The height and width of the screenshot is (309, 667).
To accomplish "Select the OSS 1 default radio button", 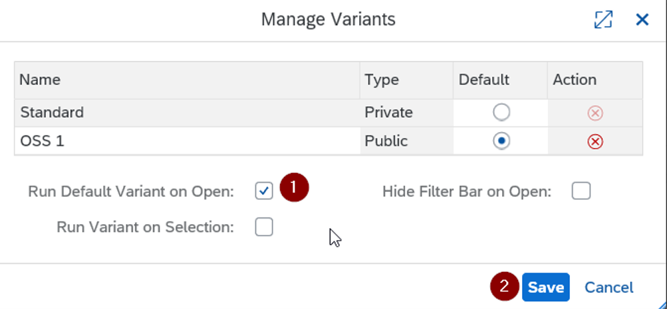I will [x=501, y=141].
